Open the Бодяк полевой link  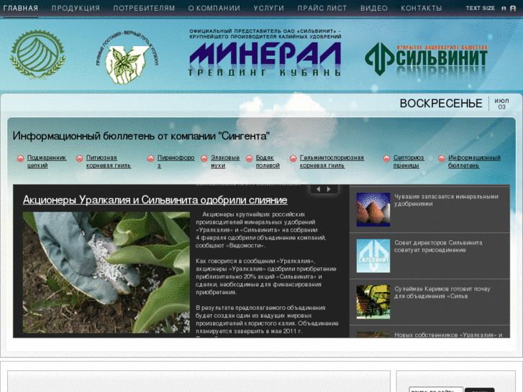coord(268,161)
